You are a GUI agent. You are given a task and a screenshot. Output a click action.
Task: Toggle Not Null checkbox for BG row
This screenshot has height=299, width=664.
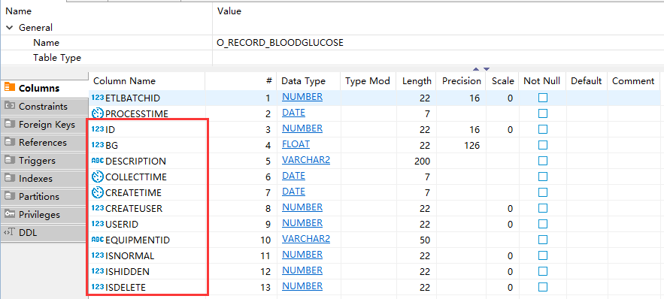pos(542,146)
